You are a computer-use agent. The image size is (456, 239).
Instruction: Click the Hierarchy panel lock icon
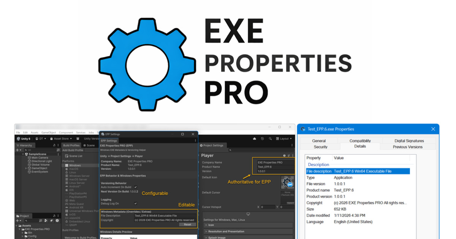coord(54,145)
